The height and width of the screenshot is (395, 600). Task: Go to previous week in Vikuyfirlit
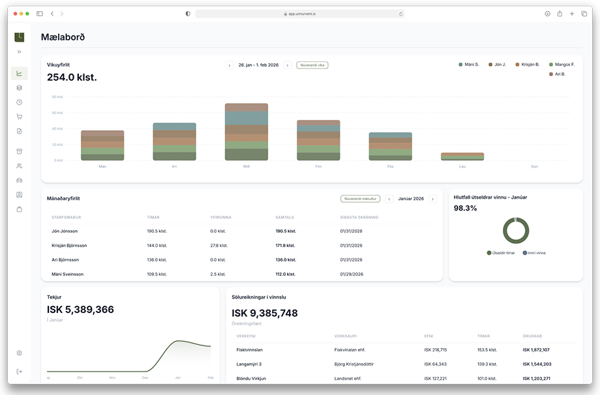pyautogui.click(x=230, y=65)
